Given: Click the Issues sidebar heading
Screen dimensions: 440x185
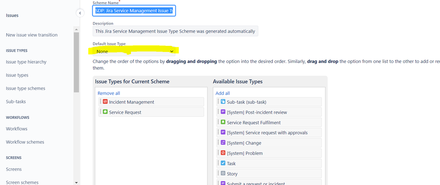Looking at the screenshot, I should (x=12, y=15).
